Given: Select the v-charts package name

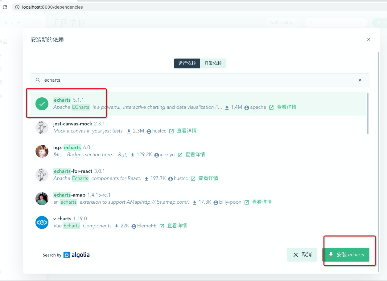Looking at the screenshot, I should click(x=62, y=218).
